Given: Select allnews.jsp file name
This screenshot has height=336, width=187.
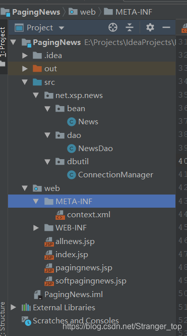Looking at the screenshot, I should pyautogui.click(x=75, y=242).
